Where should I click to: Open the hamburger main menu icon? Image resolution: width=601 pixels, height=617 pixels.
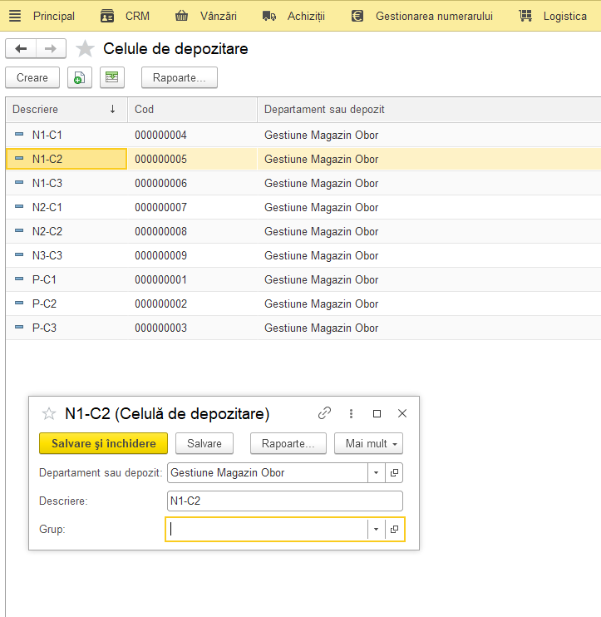click(x=15, y=16)
